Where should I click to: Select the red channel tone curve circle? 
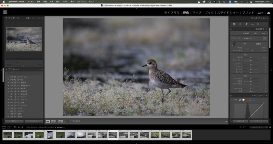click(246, 100)
